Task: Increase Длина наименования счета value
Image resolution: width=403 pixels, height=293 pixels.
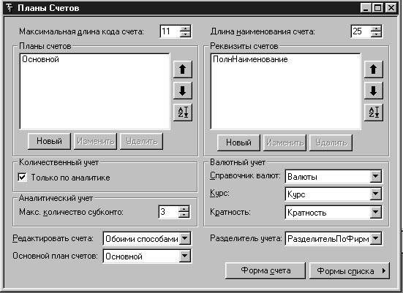Action: pos(376,28)
